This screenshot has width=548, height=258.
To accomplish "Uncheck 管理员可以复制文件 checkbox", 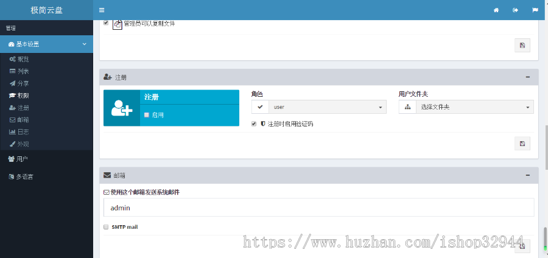I will point(106,23).
